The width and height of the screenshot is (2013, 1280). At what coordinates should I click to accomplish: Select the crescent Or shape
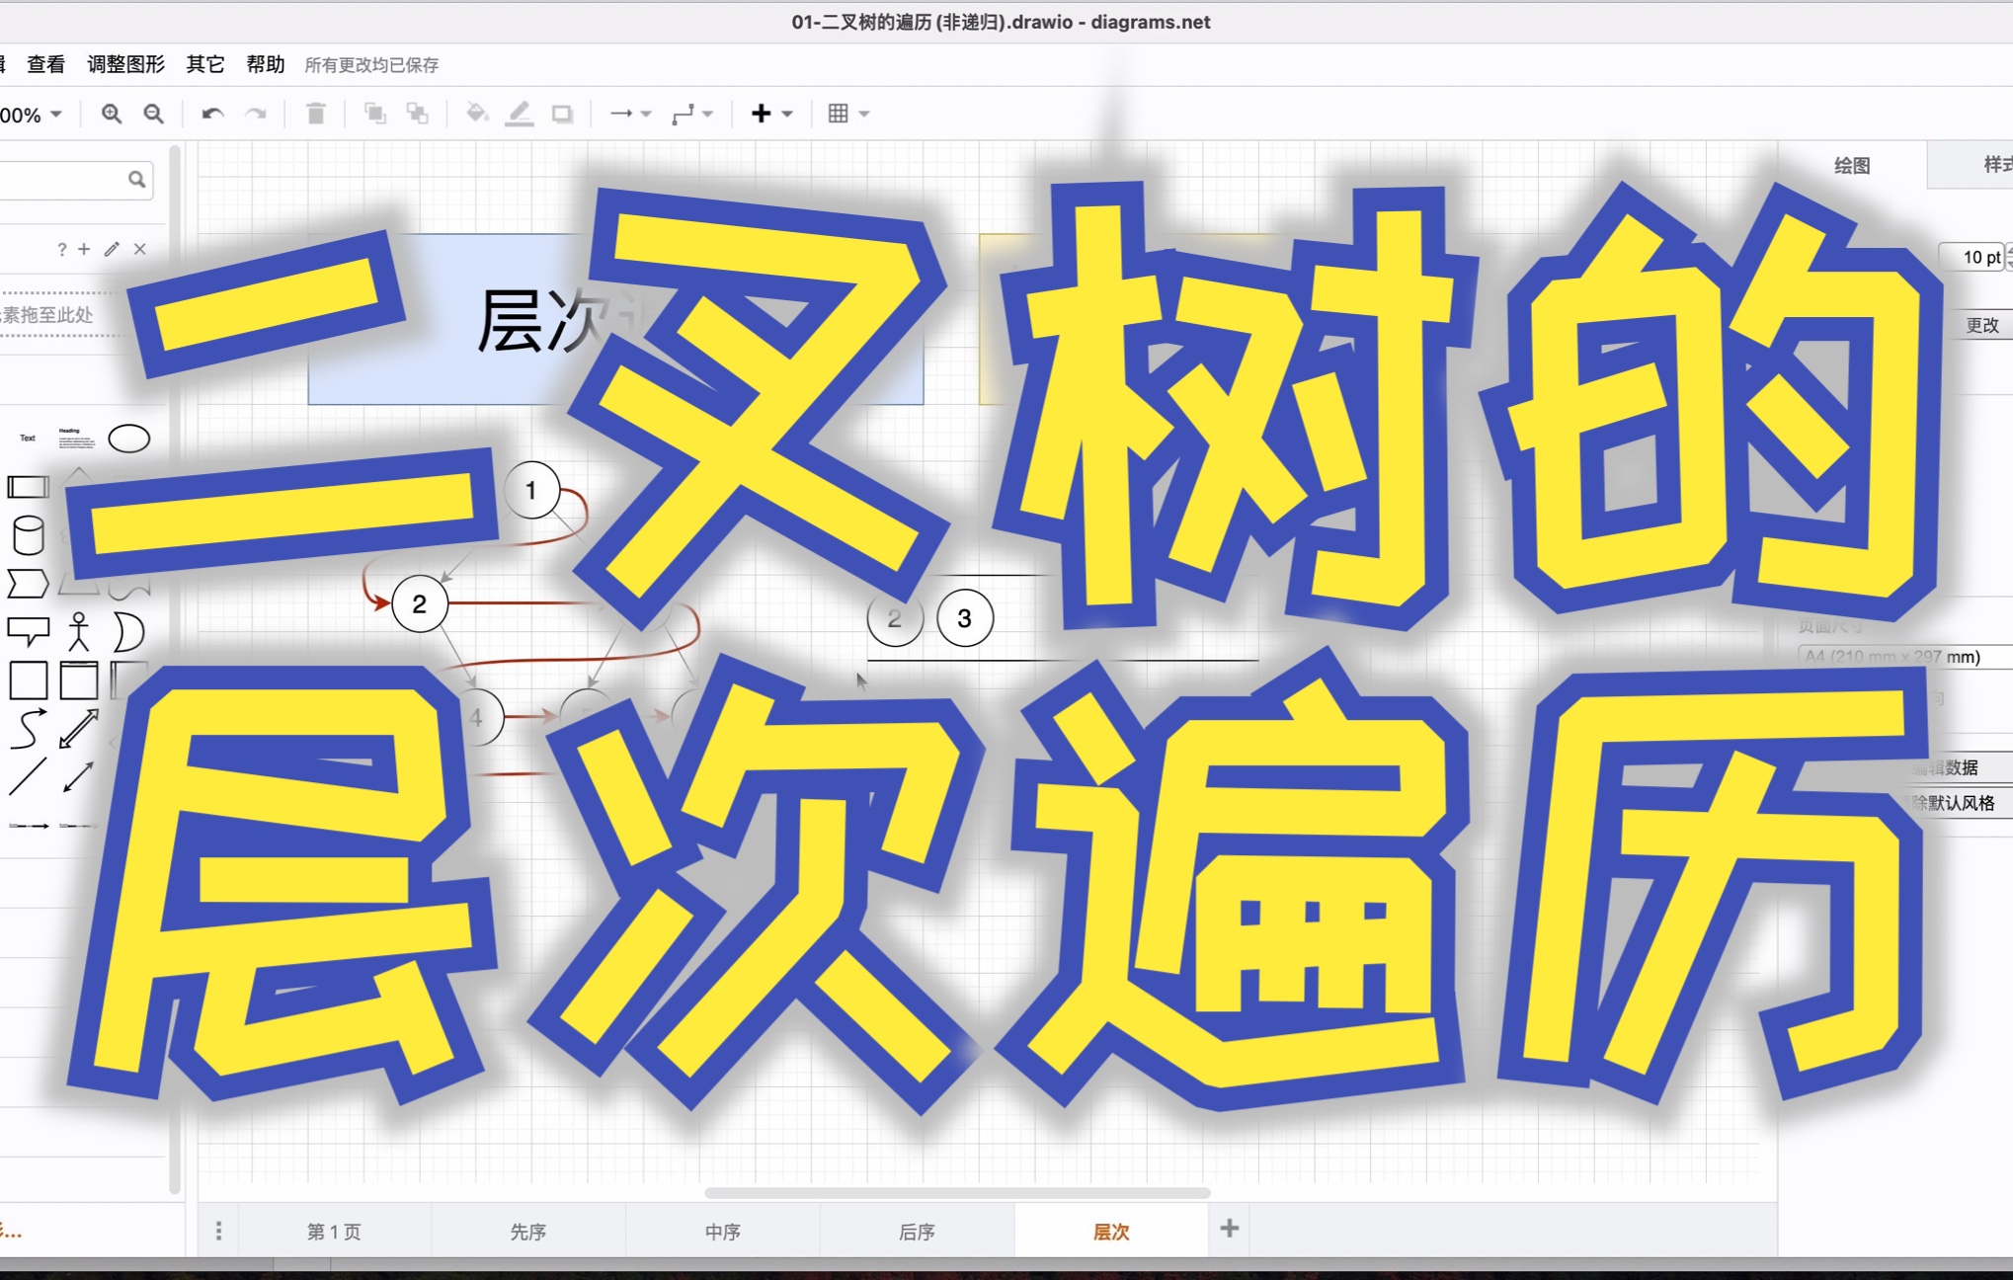click(x=129, y=632)
